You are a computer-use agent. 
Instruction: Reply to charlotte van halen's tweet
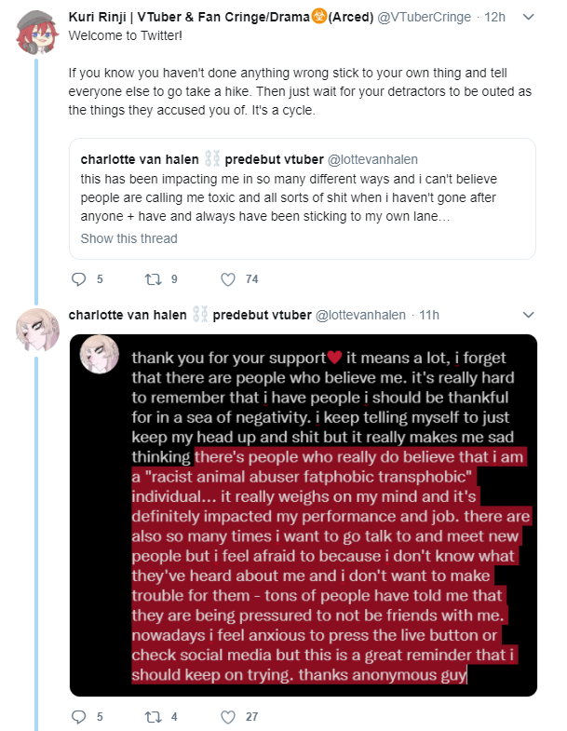(x=79, y=716)
